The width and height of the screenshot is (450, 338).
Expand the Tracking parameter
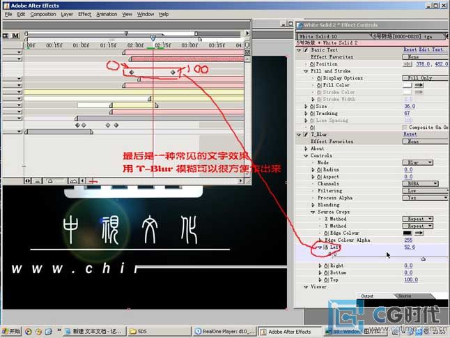tap(306, 114)
